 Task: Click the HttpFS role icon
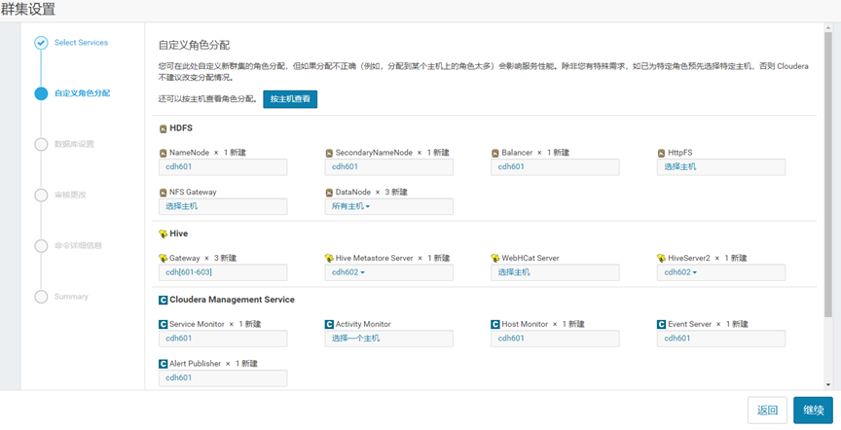(x=662, y=153)
